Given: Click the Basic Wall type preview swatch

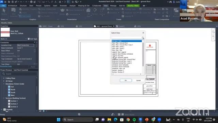Looking at the screenshot, I should pyautogui.click(x=5, y=32).
